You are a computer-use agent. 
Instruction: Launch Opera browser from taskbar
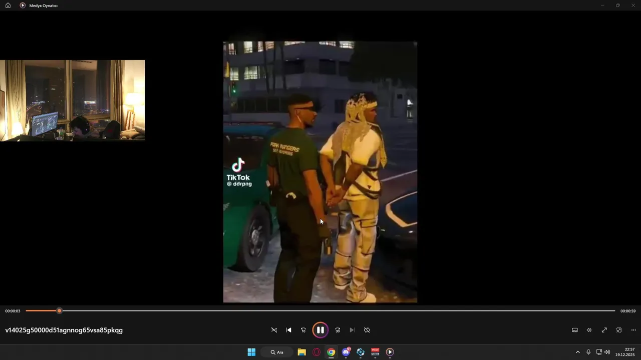tap(316, 352)
